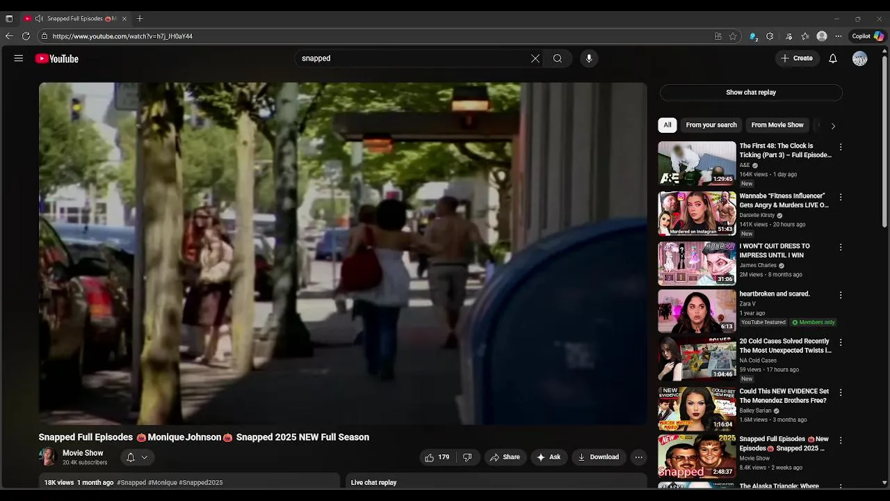Open browser Extensions puzzle icon

click(x=770, y=36)
